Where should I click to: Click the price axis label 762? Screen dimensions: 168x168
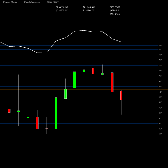click(x=160, y=66)
